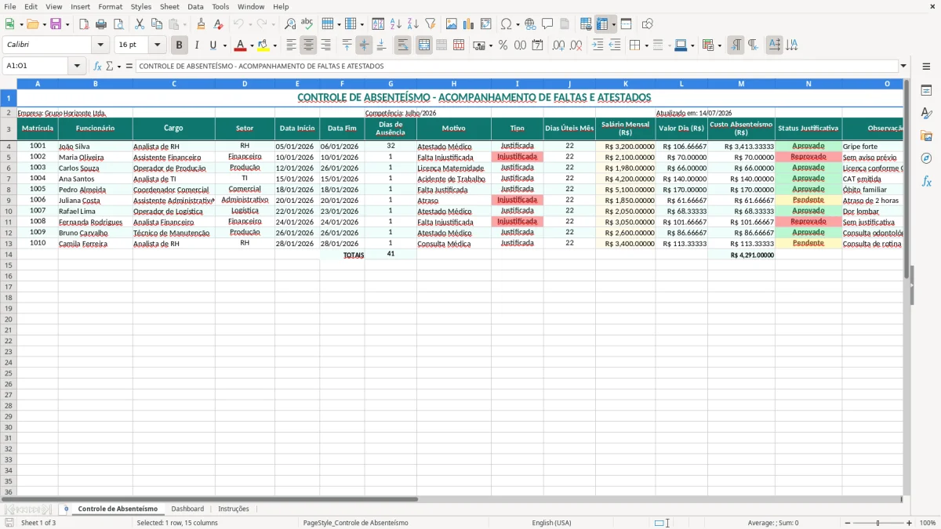This screenshot has height=529, width=941.
Task: Click the Format as Date icon
Action: pyautogui.click(x=537, y=45)
